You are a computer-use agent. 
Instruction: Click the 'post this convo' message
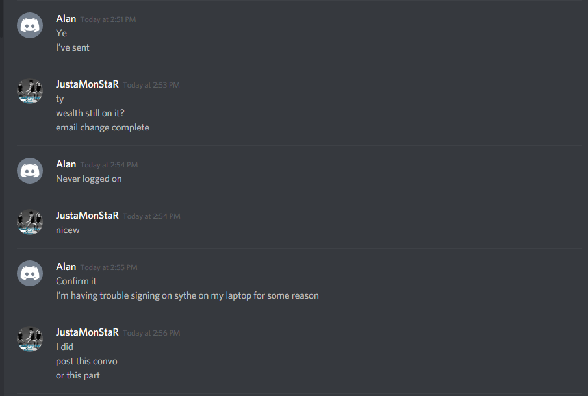[x=86, y=361]
